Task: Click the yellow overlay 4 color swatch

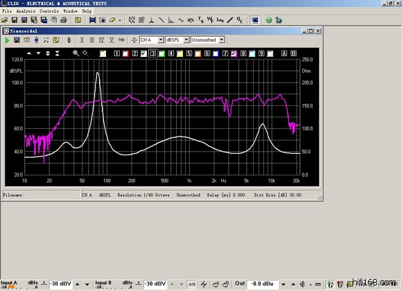Action: point(180,53)
